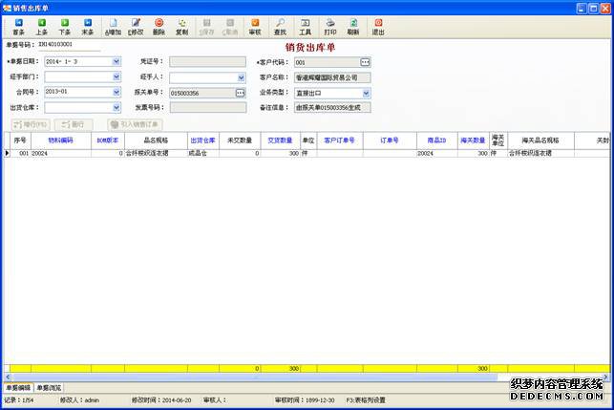The width and height of the screenshot is (614, 410).
Task: Click the 客户代码 lookup ellipsis button
Action: (x=365, y=62)
